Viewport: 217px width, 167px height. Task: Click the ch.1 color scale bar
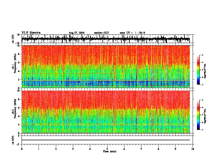pyautogui.click(x=198, y=70)
